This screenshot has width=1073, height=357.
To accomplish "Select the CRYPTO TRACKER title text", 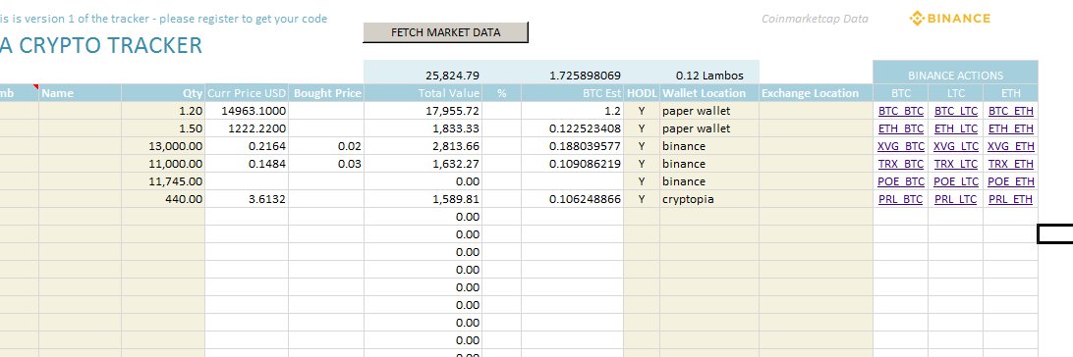I will tap(110, 45).
